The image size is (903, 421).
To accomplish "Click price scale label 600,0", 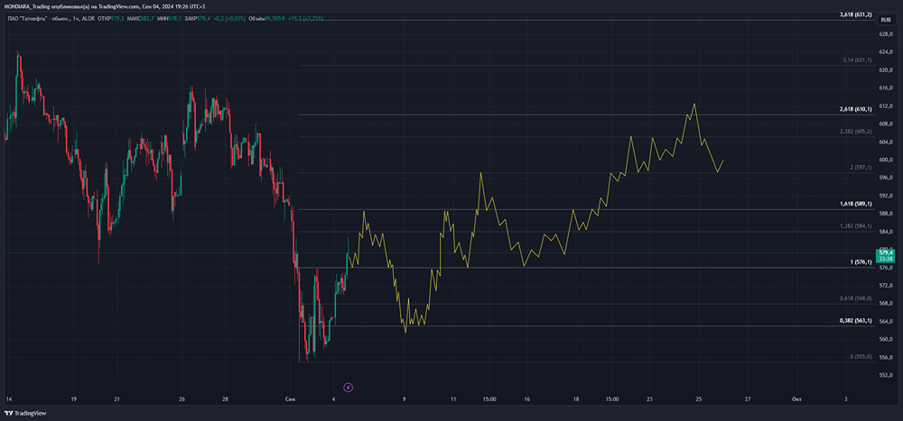I will [x=884, y=160].
